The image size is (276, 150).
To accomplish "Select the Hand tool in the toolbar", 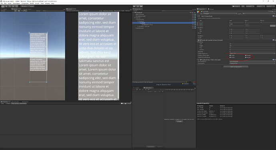I will click(3, 6).
